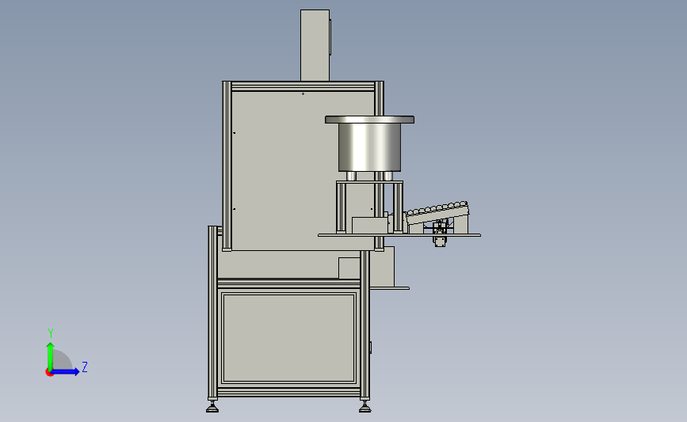Select the rectangular box beneath the bowl stand
Screen dimensions: 687x422
click(369, 226)
